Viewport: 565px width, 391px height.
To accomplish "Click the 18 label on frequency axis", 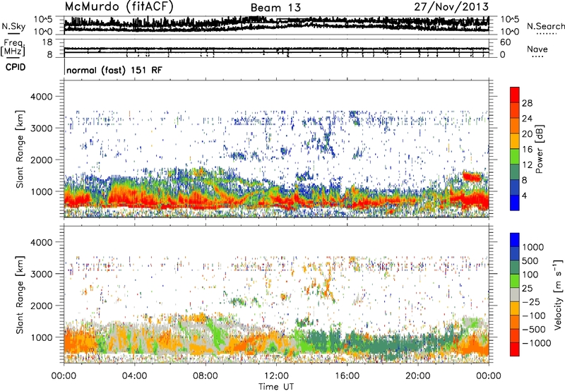I will click(x=47, y=42).
